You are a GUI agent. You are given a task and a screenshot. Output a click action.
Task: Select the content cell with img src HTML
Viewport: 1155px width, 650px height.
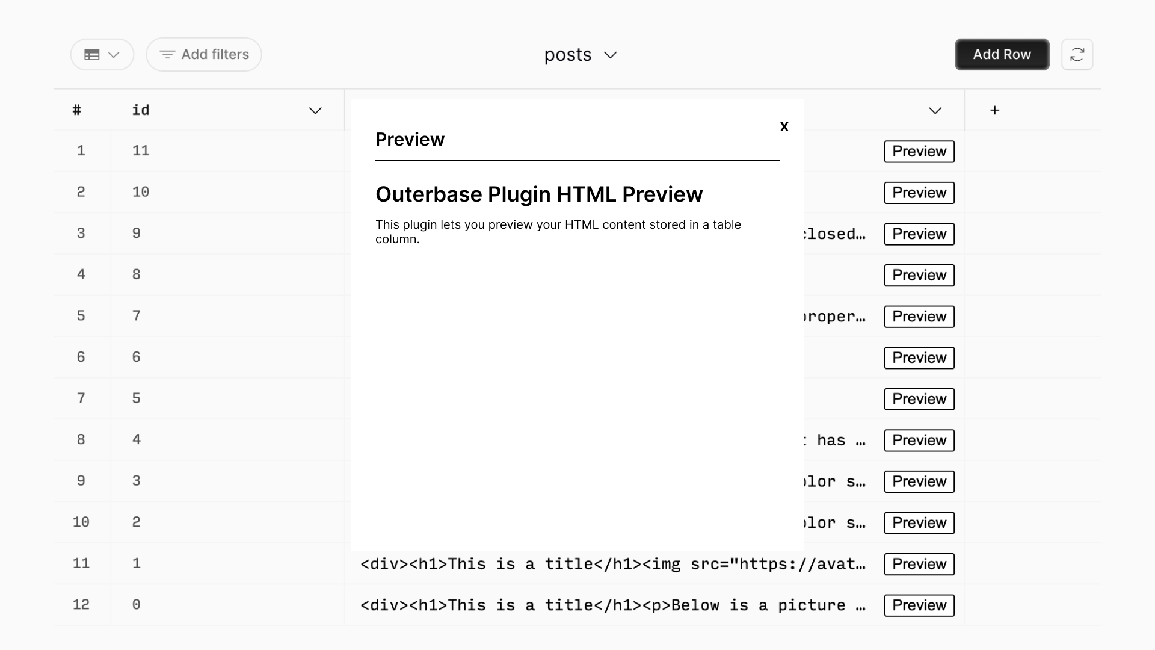(x=614, y=564)
